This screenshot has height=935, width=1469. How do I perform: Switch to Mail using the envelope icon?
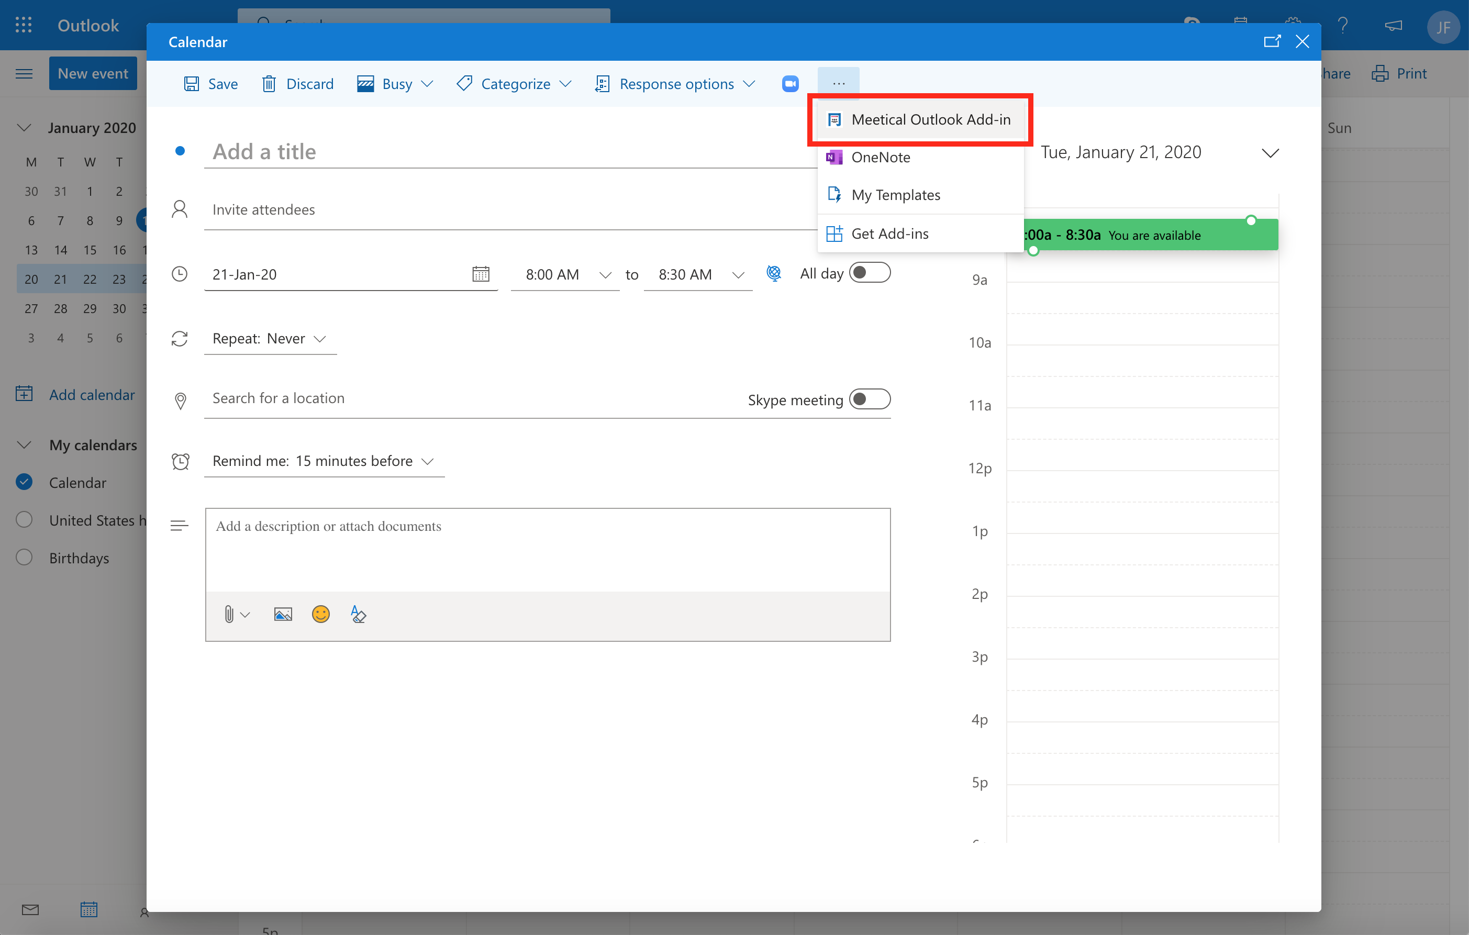tap(29, 909)
